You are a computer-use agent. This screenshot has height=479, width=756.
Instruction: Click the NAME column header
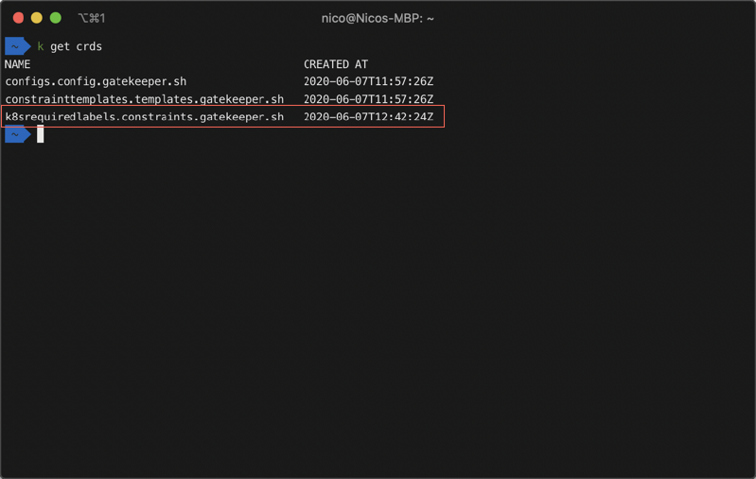18,64
